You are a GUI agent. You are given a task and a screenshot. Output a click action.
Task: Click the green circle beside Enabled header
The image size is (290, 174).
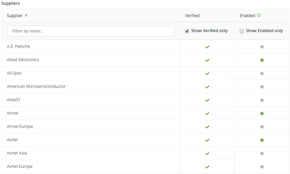click(259, 15)
